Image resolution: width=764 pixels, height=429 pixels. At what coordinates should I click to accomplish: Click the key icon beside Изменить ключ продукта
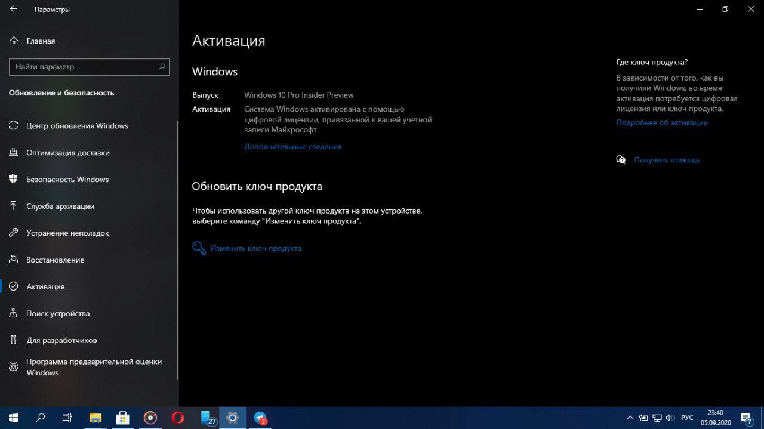[199, 248]
